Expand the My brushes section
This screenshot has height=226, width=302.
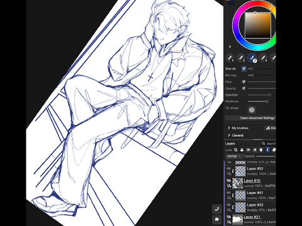pyautogui.click(x=238, y=128)
